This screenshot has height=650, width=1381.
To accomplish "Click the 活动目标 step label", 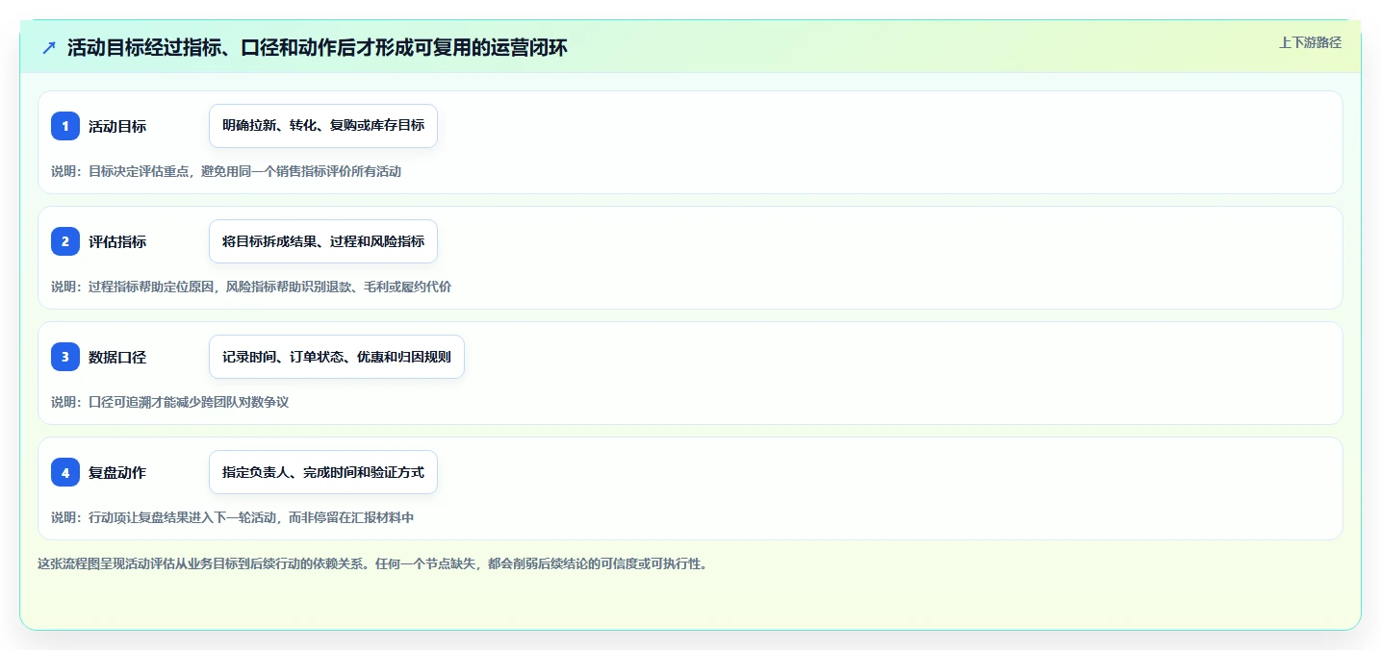I will (x=117, y=126).
